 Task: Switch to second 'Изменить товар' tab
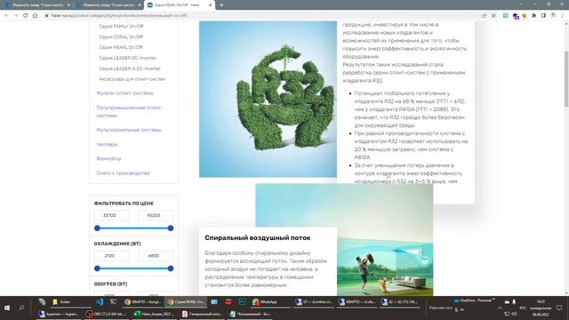[x=108, y=5]
